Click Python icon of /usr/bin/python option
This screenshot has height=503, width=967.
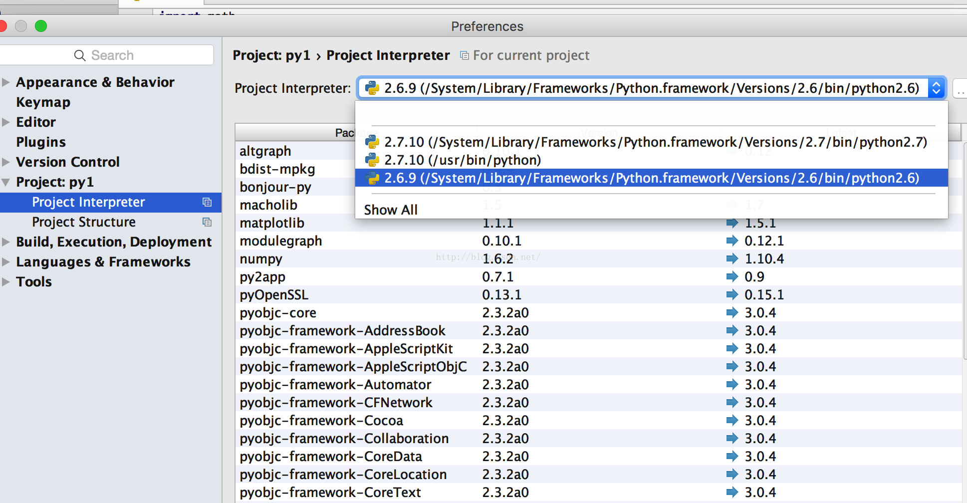(x=372, y=160)
